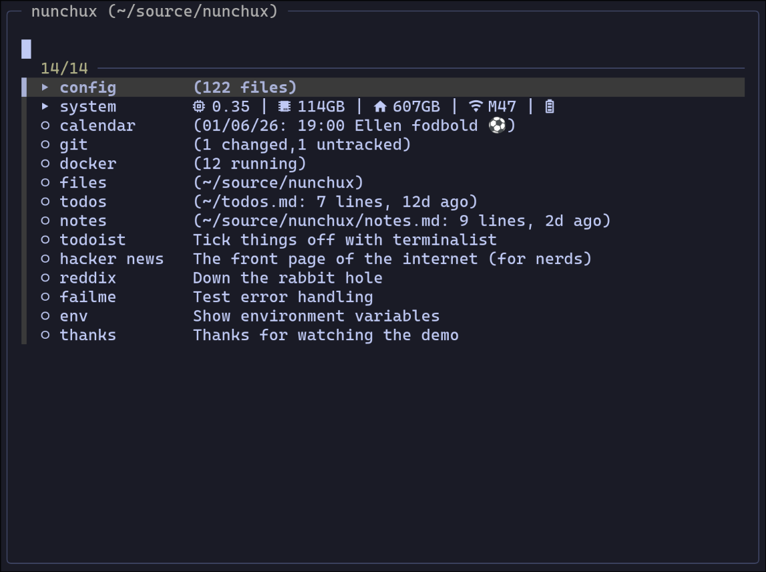Click the wifi icon near M47
This screenshot has width=766, height=572.
pos(475,106)
